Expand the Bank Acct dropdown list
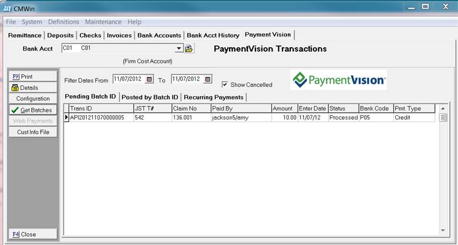This screenshot has height=245, width=458. click(179, 49)
